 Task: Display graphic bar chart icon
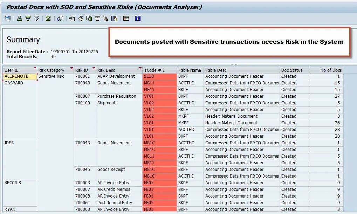(x=114, y=19)
